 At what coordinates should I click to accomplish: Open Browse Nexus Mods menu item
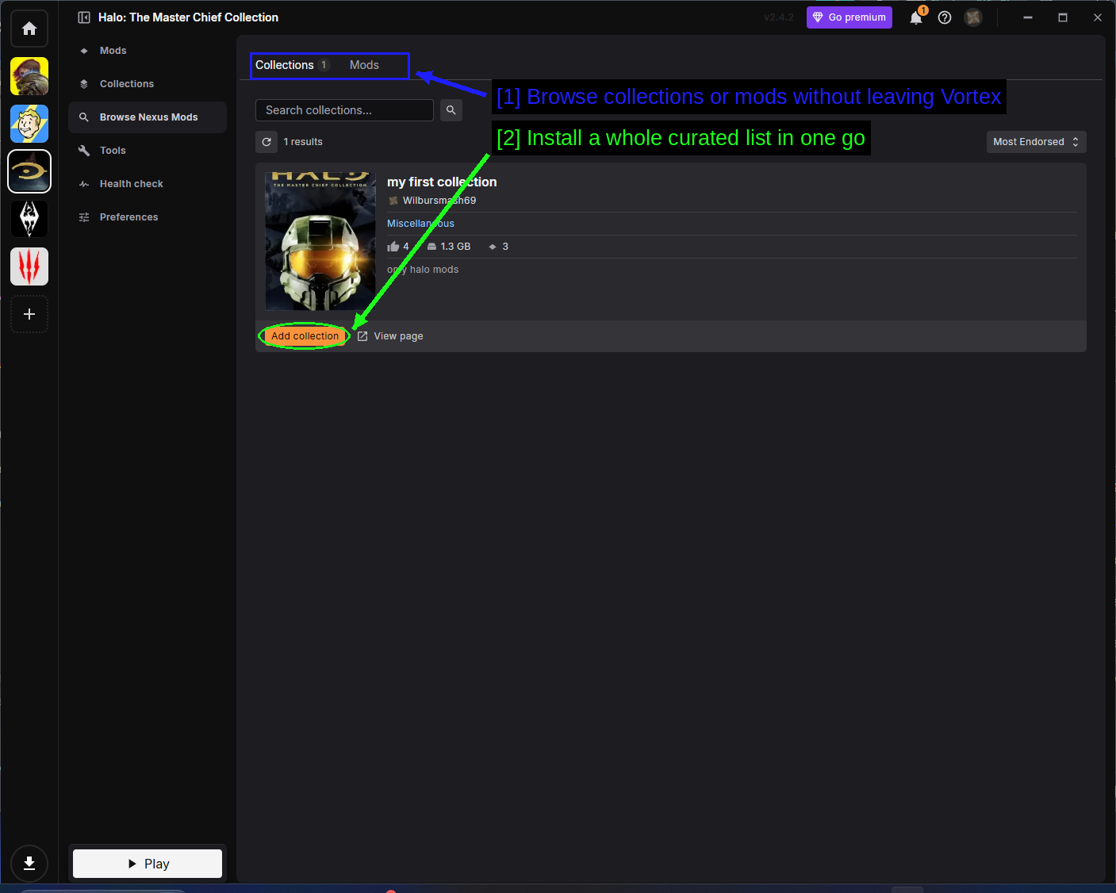point(148,117)
